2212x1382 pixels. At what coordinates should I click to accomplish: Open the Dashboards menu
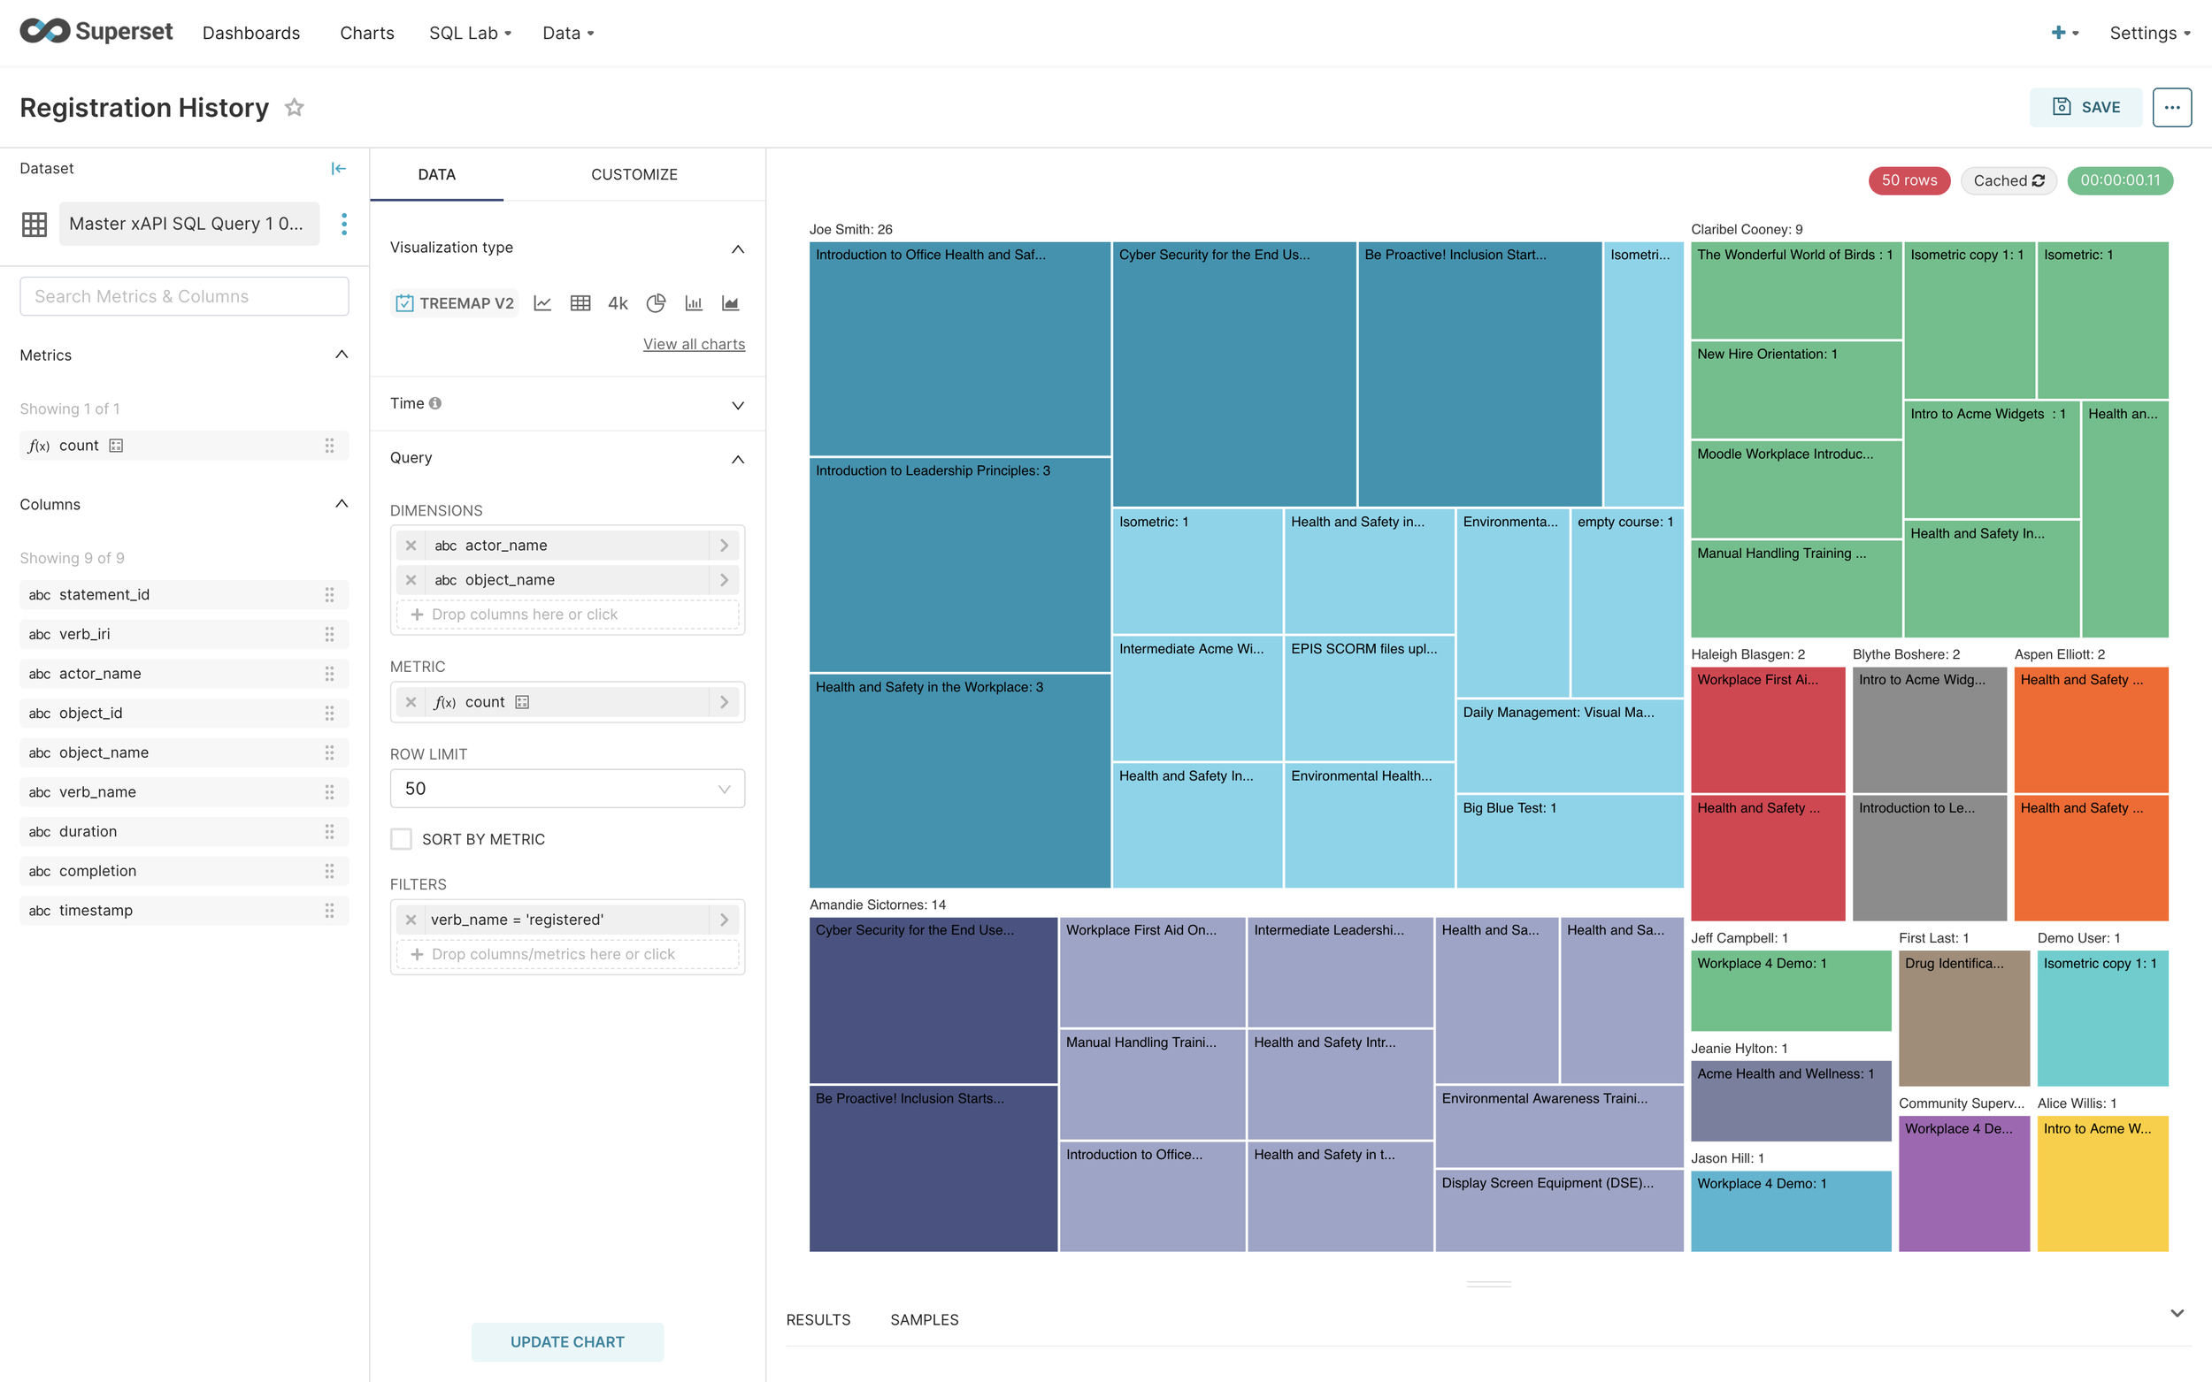coord(251,33)
